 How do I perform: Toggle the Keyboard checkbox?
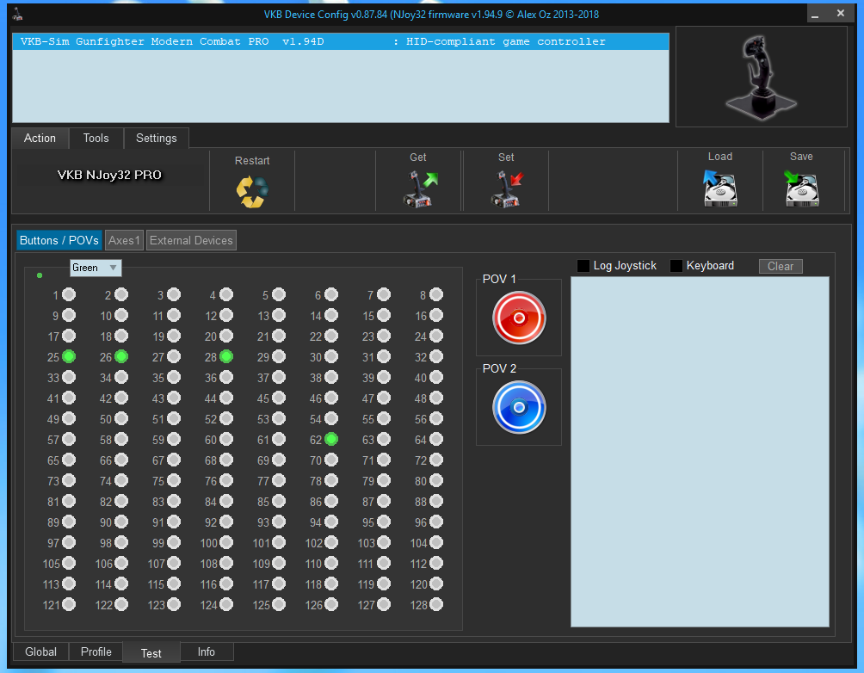[x=676, y=266]
